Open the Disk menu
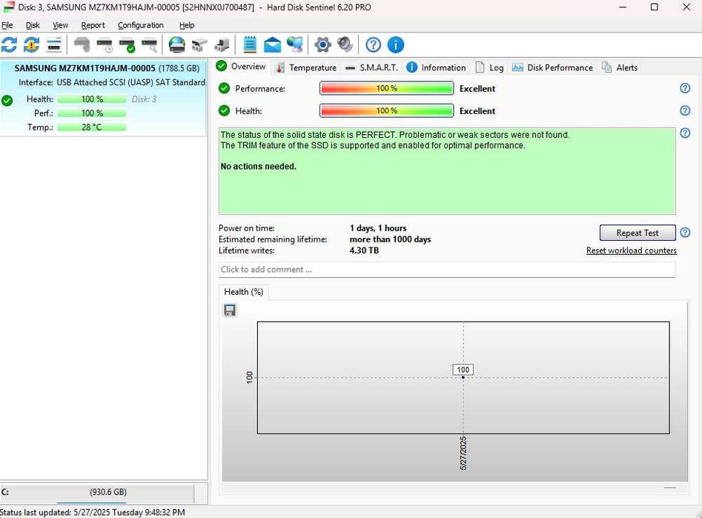Screen dimensions: 702x518 point(33,25)
